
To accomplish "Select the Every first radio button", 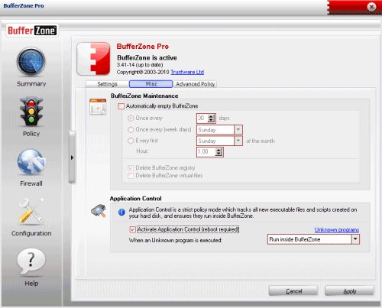I will point(131,141).
